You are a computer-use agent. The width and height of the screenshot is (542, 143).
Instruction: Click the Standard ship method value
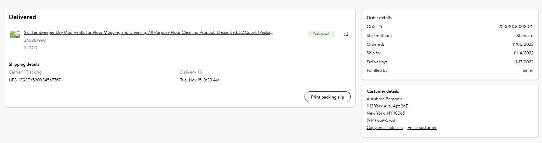coord(525,36)
